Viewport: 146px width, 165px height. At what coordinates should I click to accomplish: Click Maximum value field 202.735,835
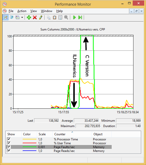click(x=88, y=126)
